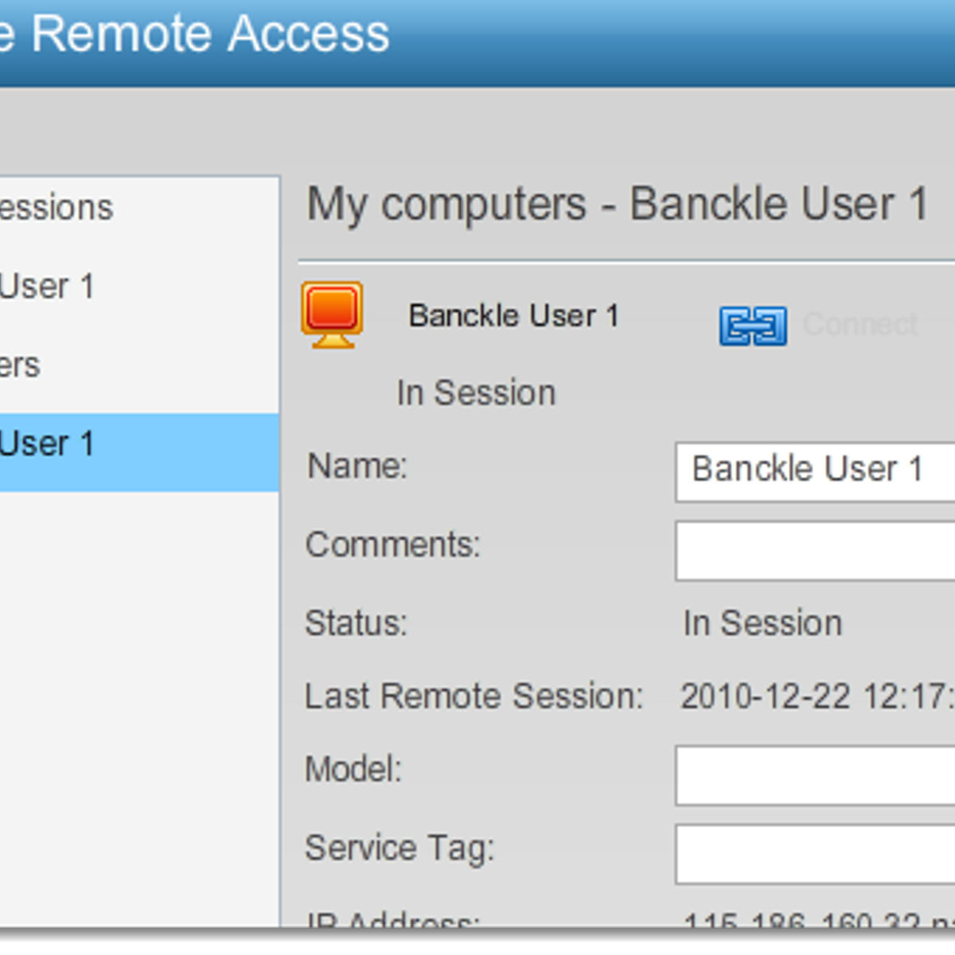
Task: Select the highlighted User 1 sidebar entry
Action: (x=139, y=451)
